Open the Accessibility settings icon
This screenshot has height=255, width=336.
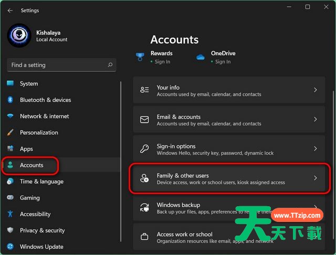(x=10, y=214)
